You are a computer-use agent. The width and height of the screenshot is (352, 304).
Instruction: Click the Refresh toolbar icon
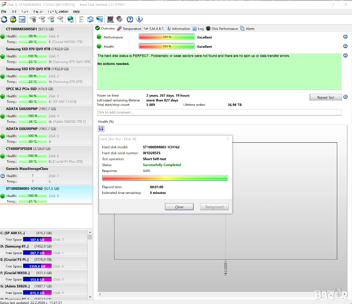click(4, 19)
